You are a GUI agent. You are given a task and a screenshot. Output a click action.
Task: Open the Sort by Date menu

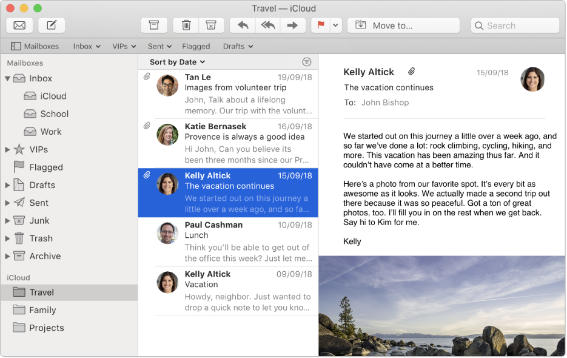click(176, 61)
